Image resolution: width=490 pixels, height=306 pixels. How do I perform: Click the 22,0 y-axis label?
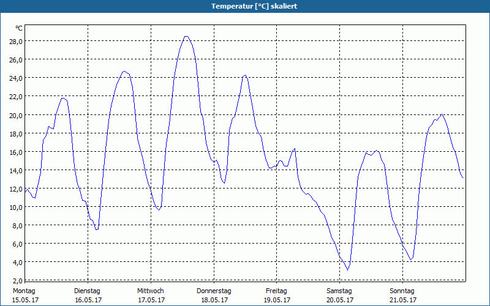pos(15,97)
